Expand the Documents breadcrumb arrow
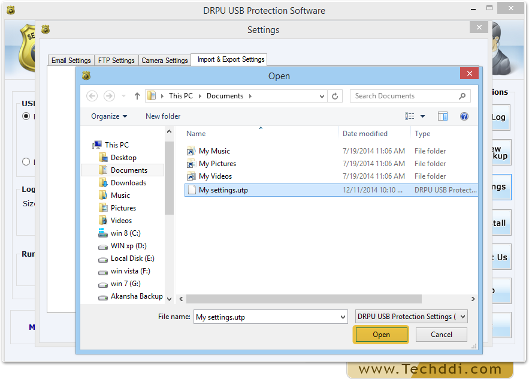The image size is (529, 379). click(250, 97)
